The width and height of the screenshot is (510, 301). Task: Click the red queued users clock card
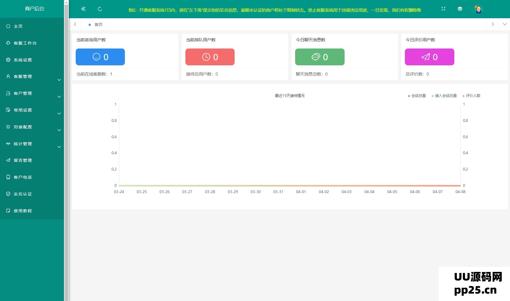click(x=210, y=57)
